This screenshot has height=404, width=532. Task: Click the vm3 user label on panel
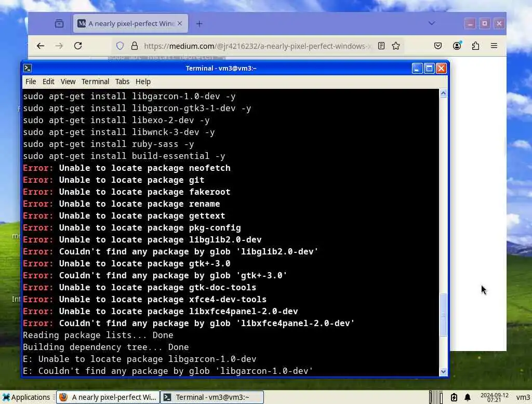click(523, 397)
